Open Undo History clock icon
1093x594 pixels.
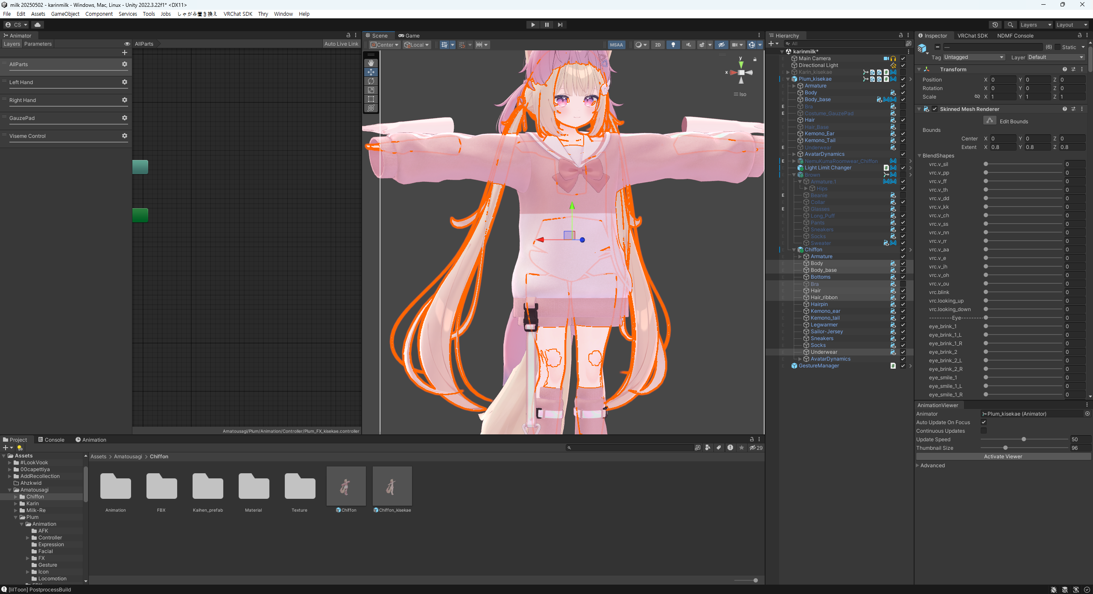pyautogui.click(x=995, y=25)
